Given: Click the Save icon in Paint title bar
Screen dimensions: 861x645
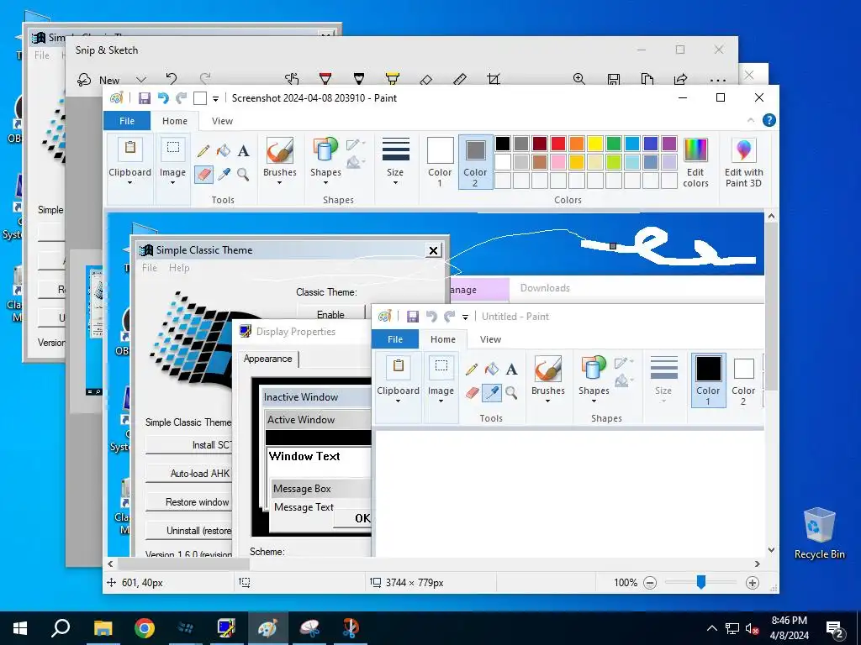Looking at the screenshot, I should pos(145,98).
